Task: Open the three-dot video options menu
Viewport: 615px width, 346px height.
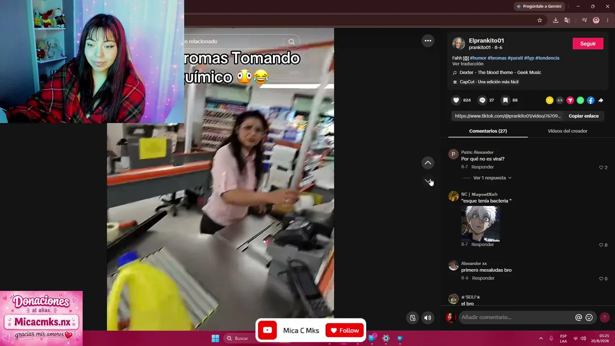Action: (428, 41)
